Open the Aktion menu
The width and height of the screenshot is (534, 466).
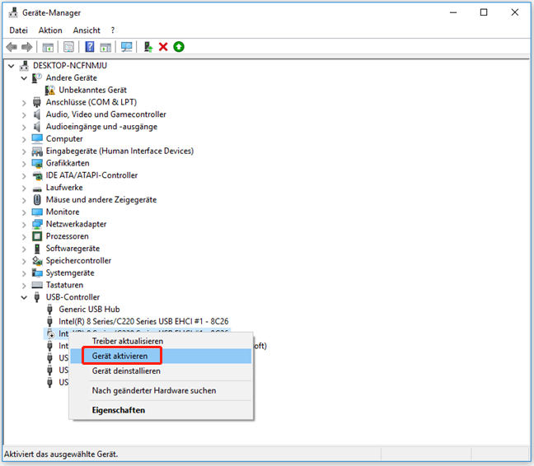50,30
